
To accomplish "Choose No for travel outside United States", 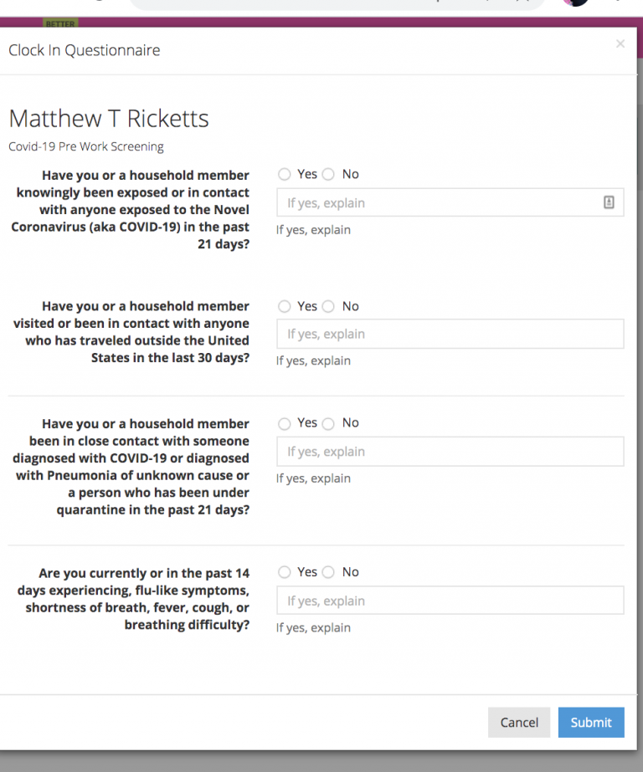I will point(328,307).
